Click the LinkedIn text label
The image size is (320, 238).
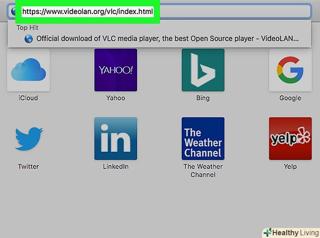[116, 166]
